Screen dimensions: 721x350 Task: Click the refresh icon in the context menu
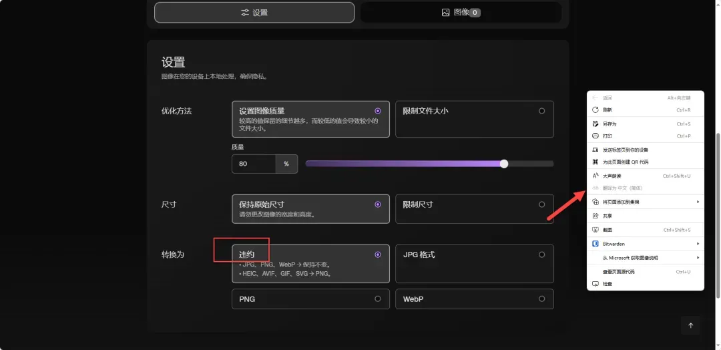click(x=595, y=110)
